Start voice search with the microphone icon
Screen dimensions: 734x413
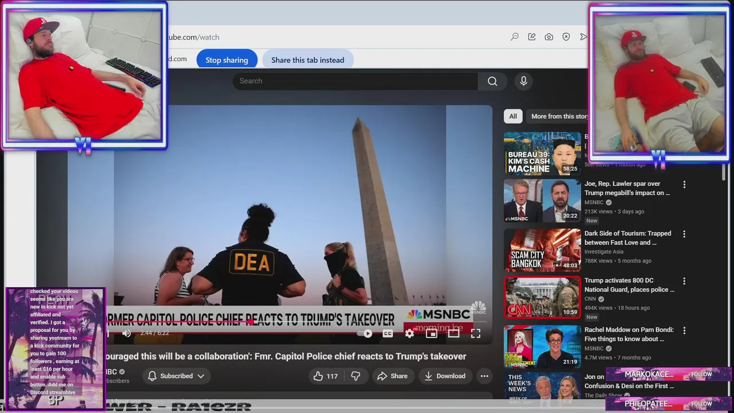pyautogui.click(x=524, y=81)
